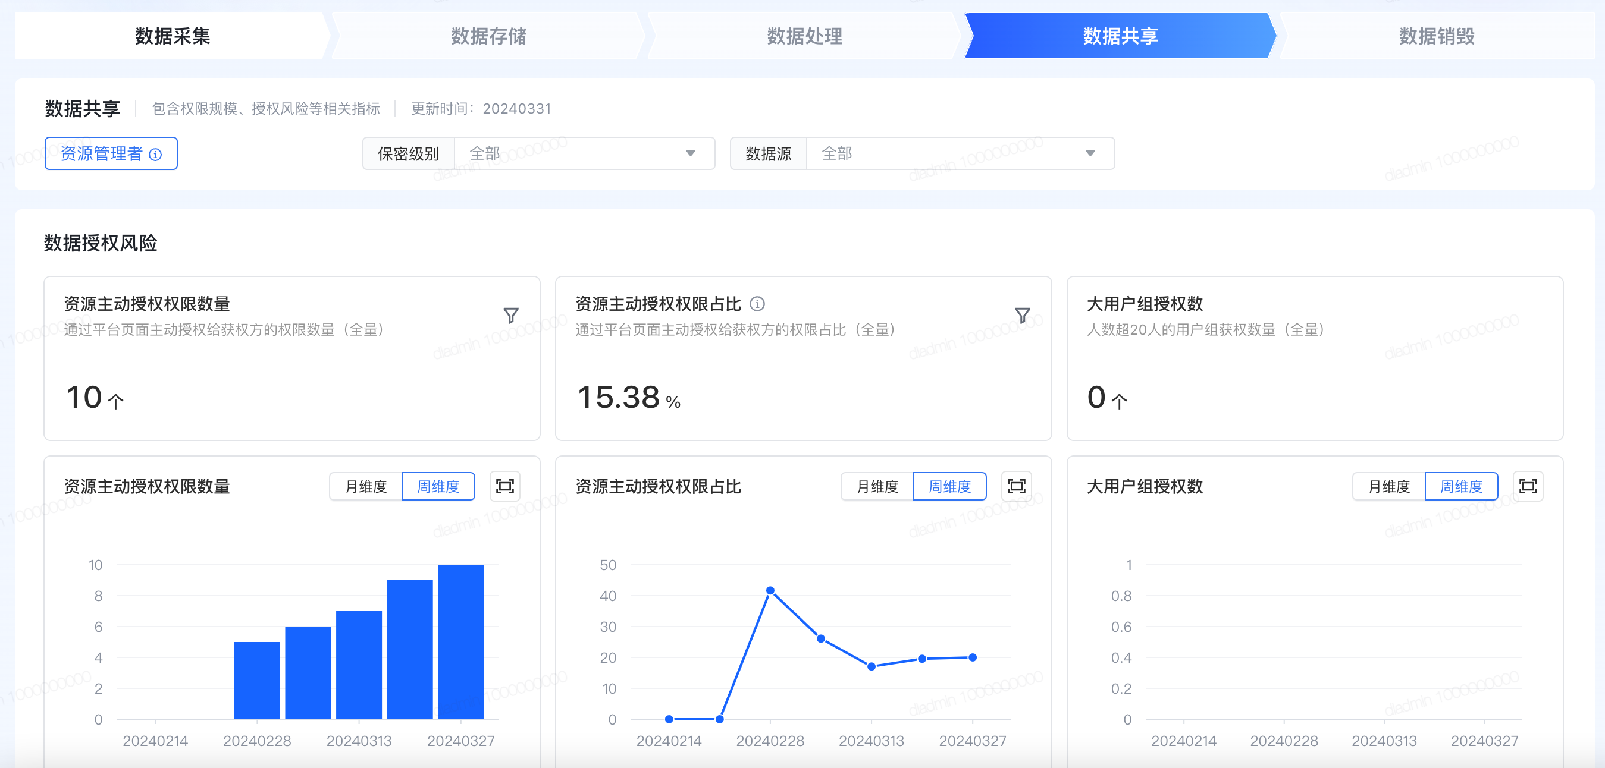Image resolution: width=1605 pixels, height=768 pixels.
Task: Open the 数据销毁 tab
Action: (1436, 36)
